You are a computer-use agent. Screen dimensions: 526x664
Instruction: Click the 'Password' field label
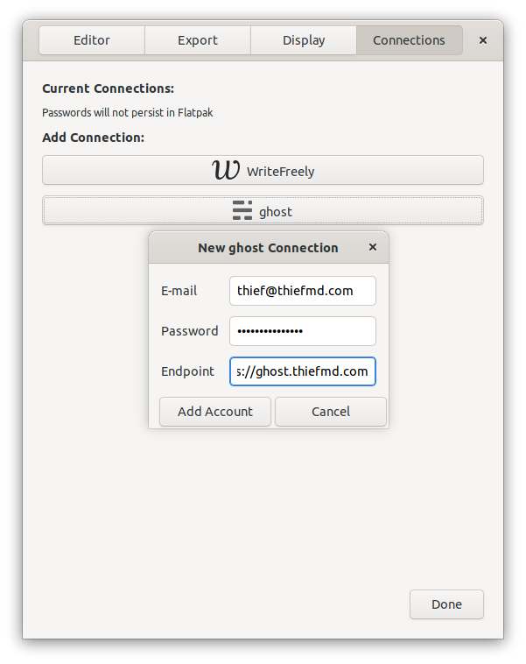190,331
